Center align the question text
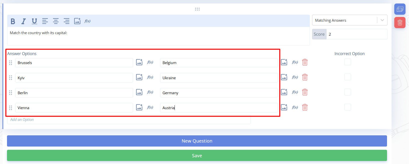The height and width of the screenshot is (164, 409). click(56, 21)
